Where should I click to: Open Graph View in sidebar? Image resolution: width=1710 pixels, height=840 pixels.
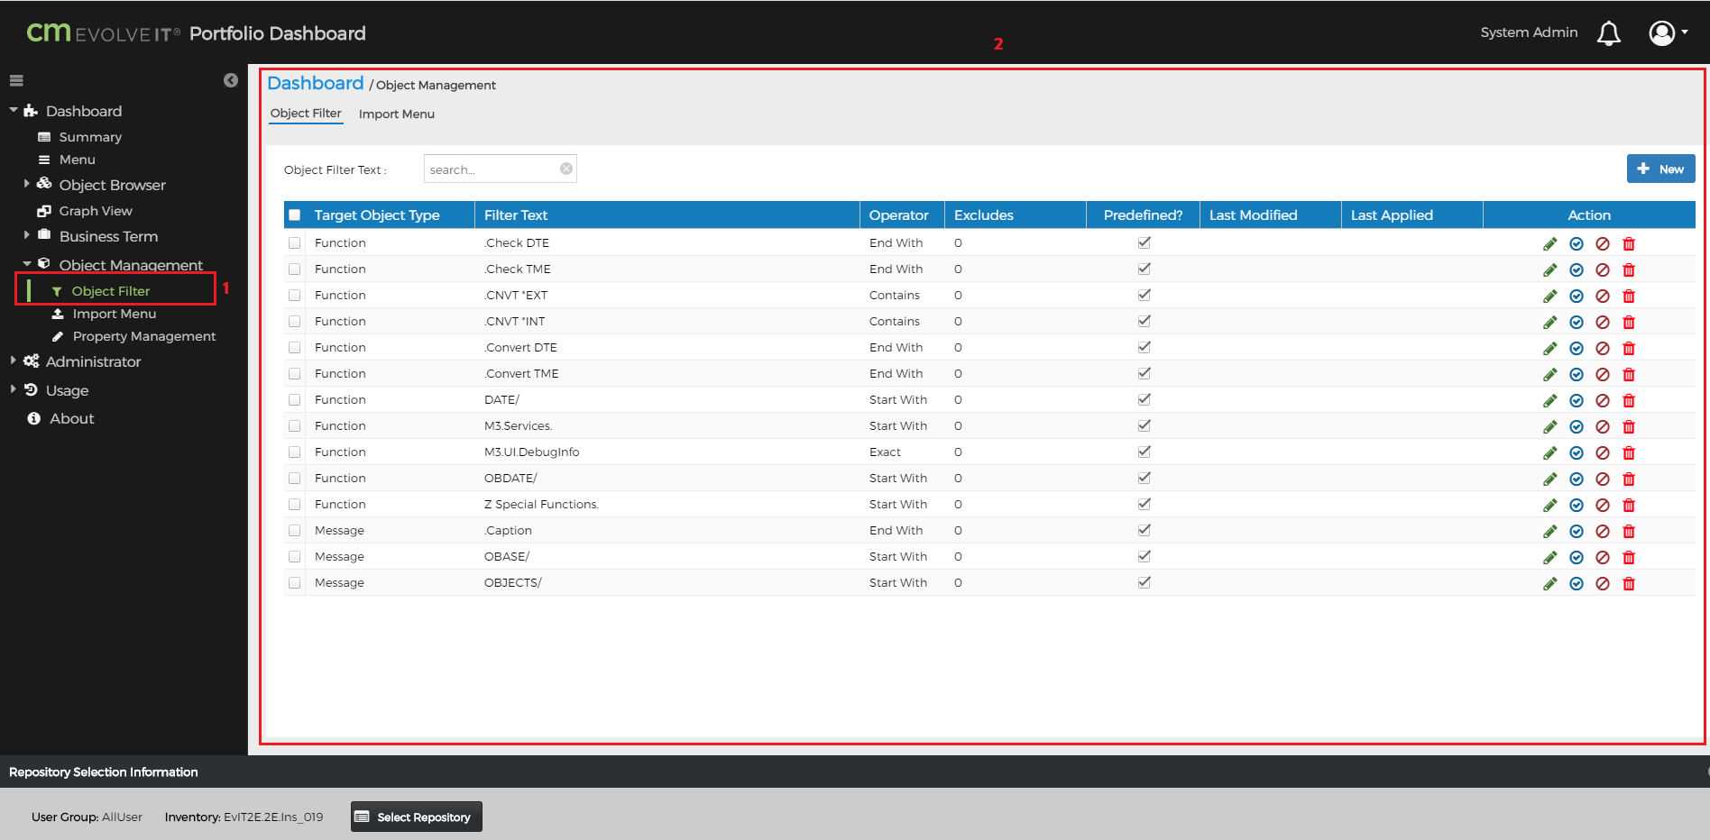pos(96,211)
